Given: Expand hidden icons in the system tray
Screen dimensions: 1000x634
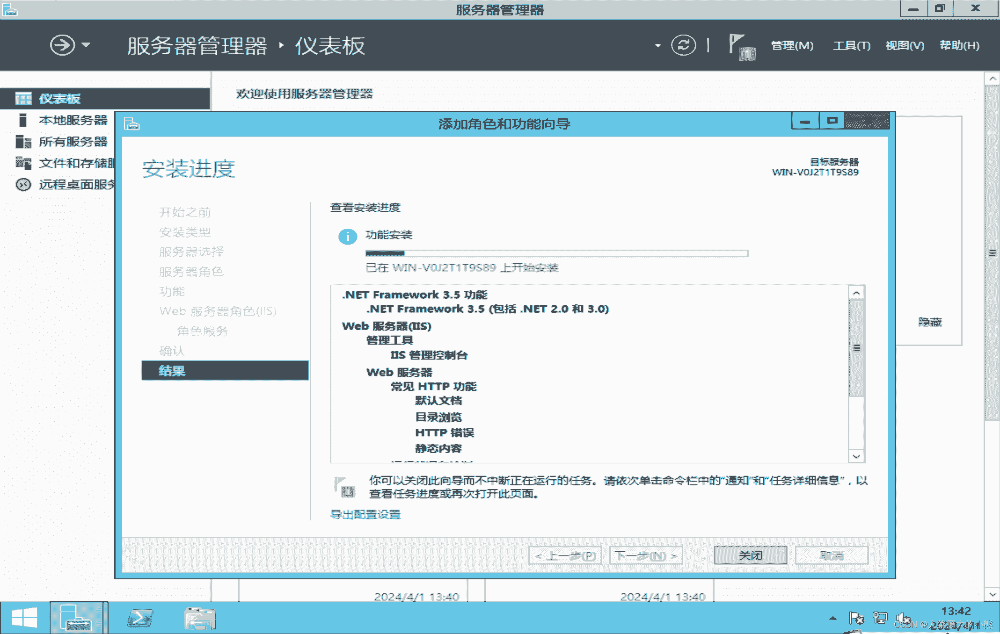Looking at the screenshot, I should [834, 617].
